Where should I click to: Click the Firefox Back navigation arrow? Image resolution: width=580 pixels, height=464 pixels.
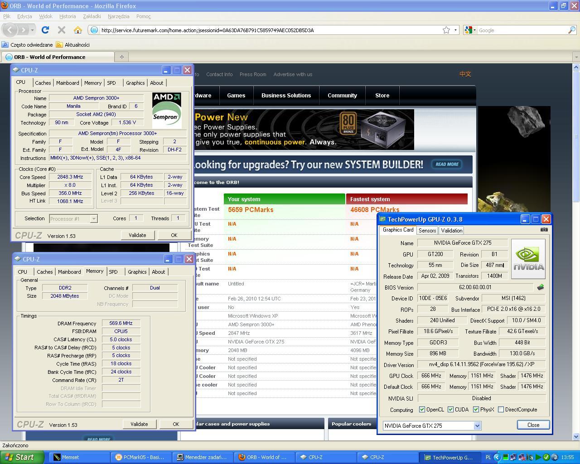point(10,30)
